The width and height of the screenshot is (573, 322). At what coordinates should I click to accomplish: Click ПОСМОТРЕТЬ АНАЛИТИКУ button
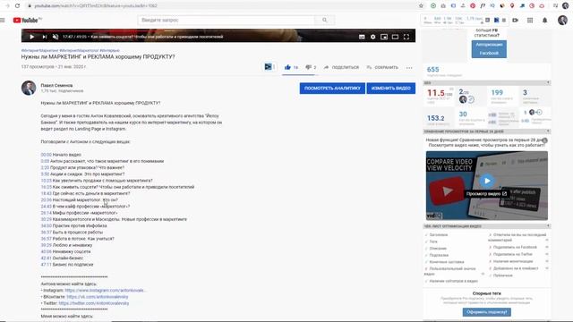click(x=332, y=88)
